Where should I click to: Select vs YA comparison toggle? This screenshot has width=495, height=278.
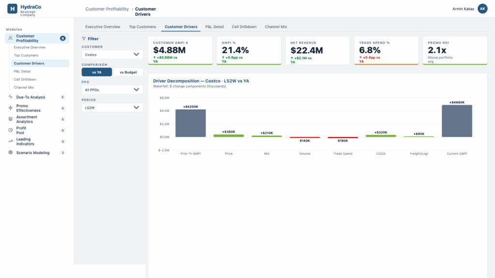pos(97,72)
